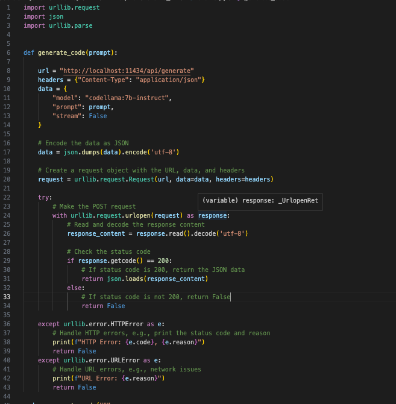Image resolution: width=396 pixels, height=404 pixels.
Task: Click the "HTTPError" class on line 36
Action: click(127, 324)
